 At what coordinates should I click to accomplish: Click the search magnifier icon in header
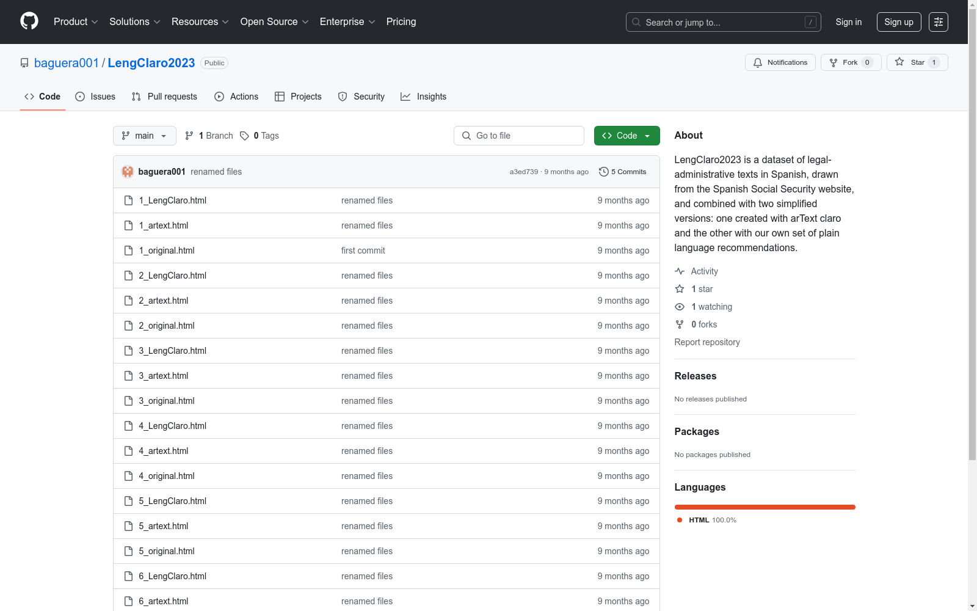(636, 22)
